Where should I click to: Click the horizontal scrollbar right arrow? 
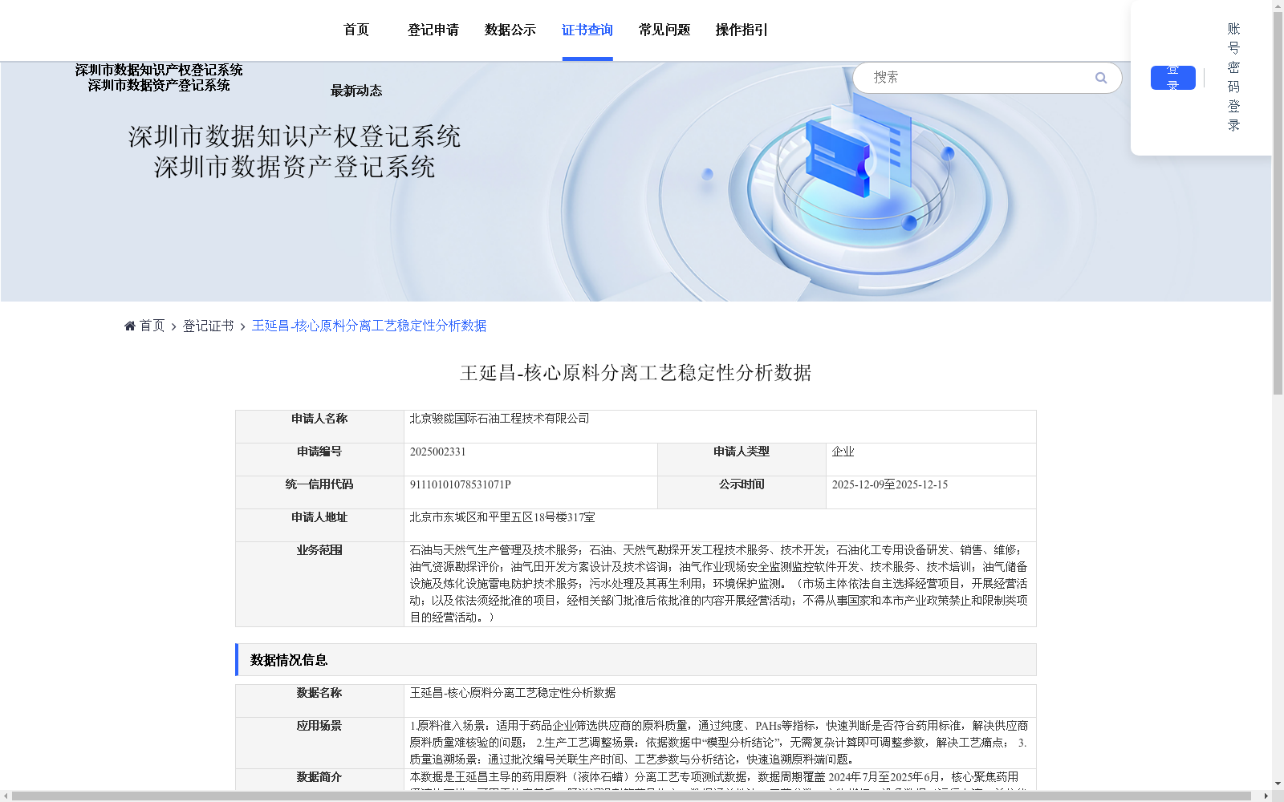pyautogui.click(x=1266, y=796)
